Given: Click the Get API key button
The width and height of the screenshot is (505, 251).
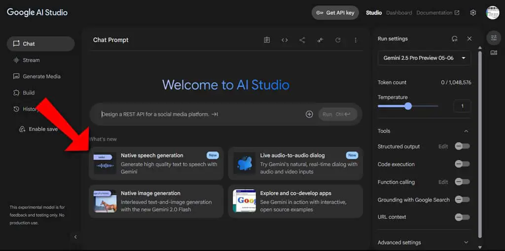Looking at the screenshot, I should coord(335,13).
